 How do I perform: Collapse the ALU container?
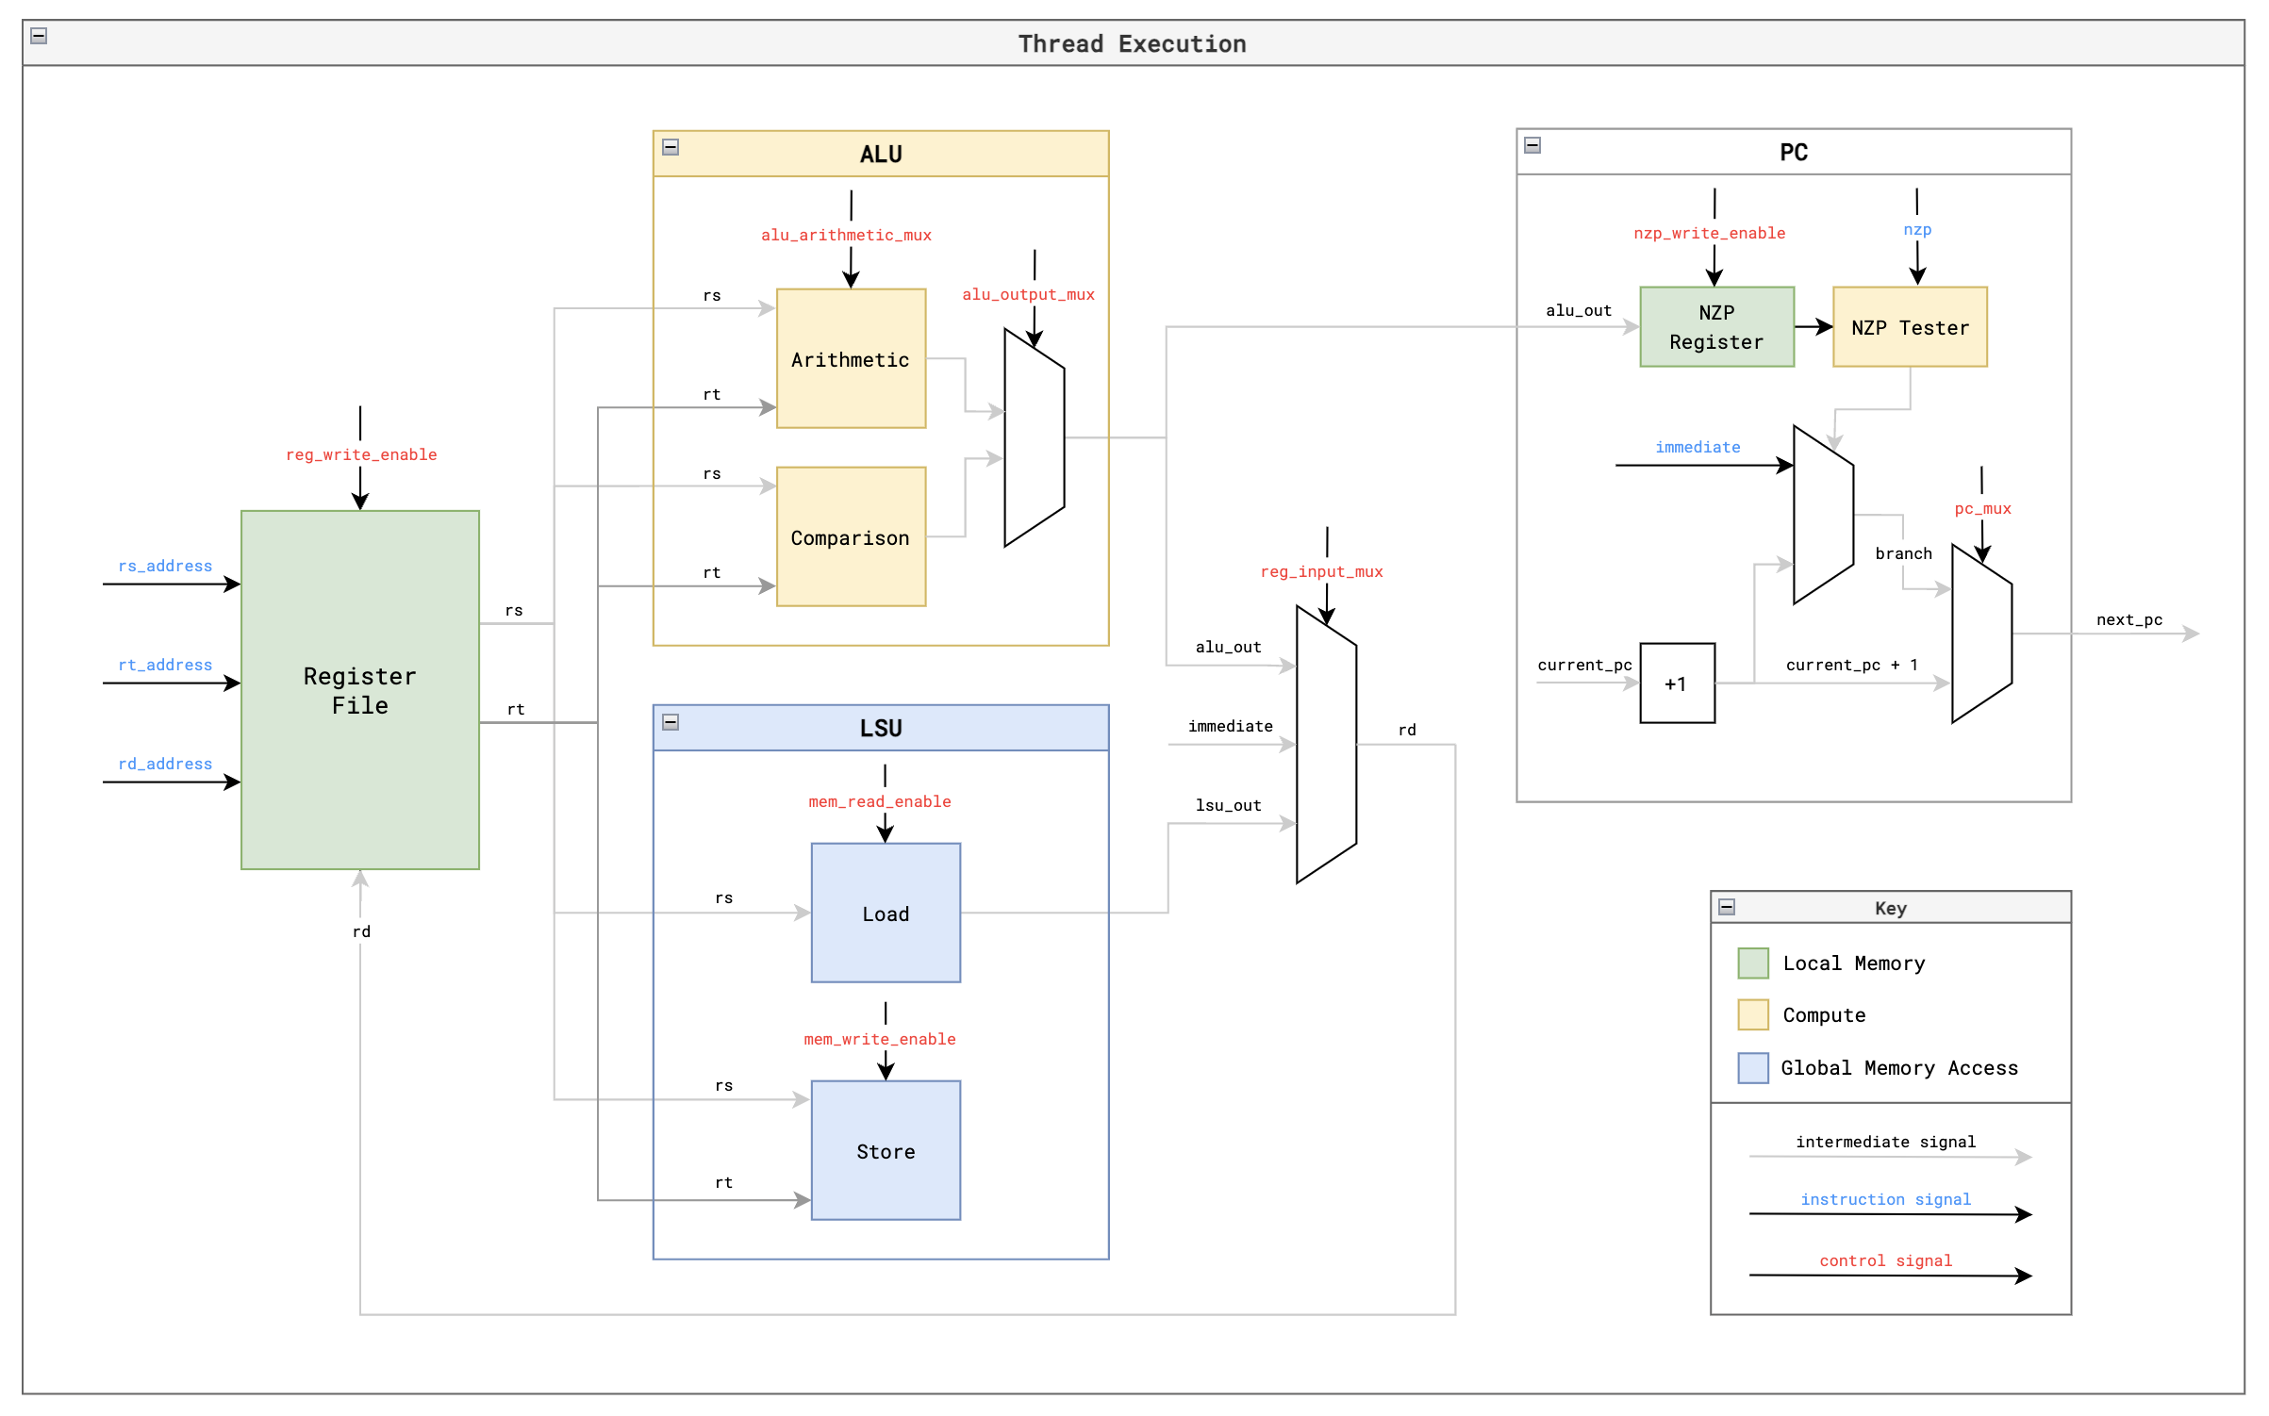tap(671, 147)
